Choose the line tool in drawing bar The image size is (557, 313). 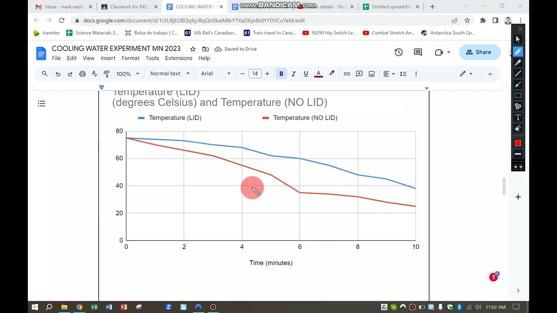518,73
